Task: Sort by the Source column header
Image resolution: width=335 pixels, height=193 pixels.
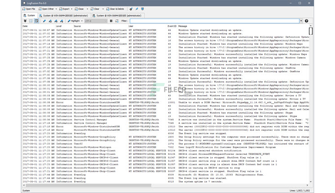Action: [x=77, y=26]
